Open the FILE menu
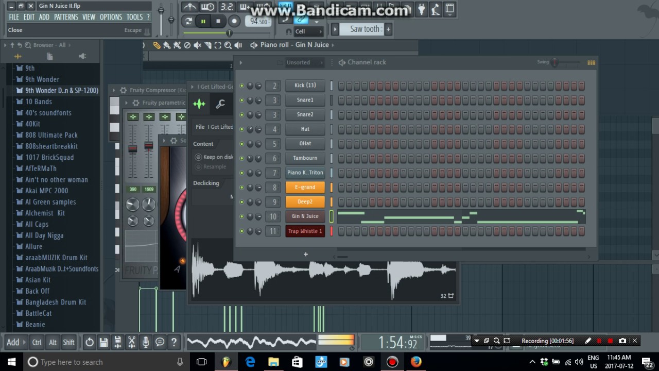Screen dimensions: 659x371 (14, 17)
